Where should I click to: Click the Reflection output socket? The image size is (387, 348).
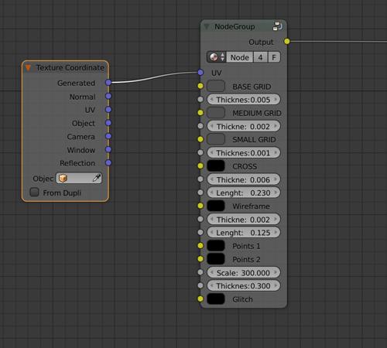click(108, 162)
